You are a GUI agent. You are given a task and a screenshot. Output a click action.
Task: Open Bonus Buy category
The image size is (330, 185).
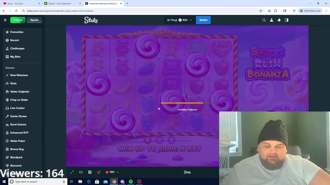pyautogui.click(x=17, y=149)
